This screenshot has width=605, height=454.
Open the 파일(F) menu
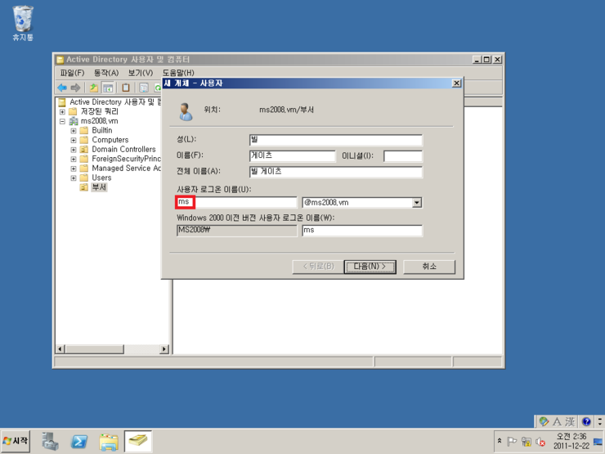pyautogui.click(x=72, y=73)
